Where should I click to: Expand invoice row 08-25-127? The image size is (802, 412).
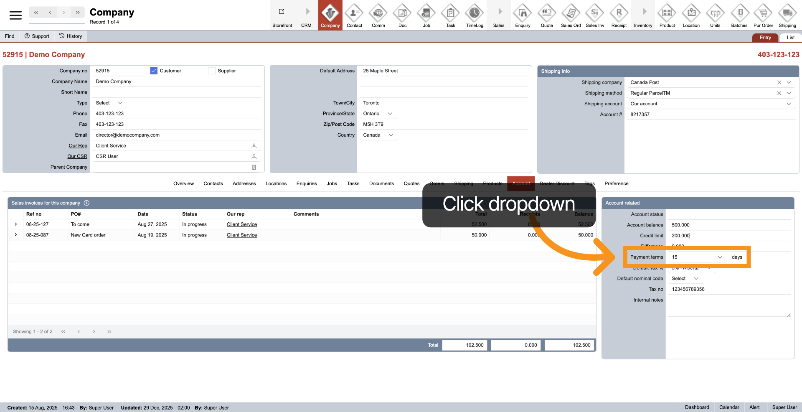click(x=16, y=224)
